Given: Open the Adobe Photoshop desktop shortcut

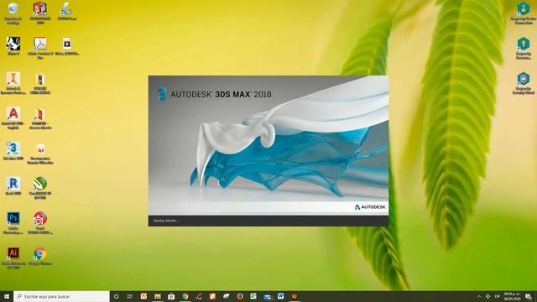Looking at the screenshot, I should click(x=13, y=222).
